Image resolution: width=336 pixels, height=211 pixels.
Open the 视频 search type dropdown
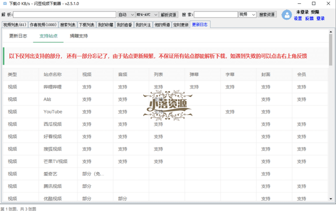point(247,14)
